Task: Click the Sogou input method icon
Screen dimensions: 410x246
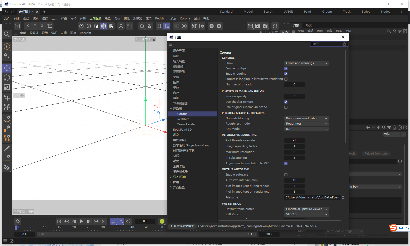Action: 393,228
